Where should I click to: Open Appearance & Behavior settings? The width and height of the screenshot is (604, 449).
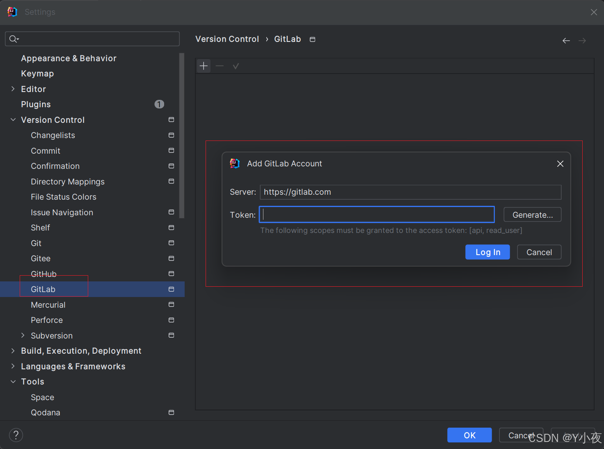pyautogui.click(x=69, y=58)
